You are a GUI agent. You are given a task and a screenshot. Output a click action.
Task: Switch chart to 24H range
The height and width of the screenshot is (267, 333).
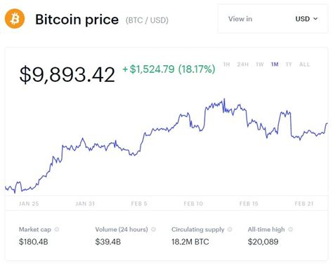242,64
